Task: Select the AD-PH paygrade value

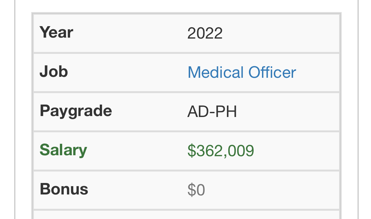Action: (x=212, y=112)
